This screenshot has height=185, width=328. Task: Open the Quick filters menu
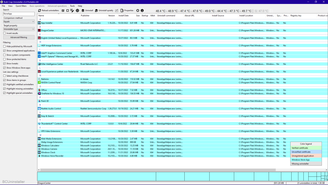21,6
